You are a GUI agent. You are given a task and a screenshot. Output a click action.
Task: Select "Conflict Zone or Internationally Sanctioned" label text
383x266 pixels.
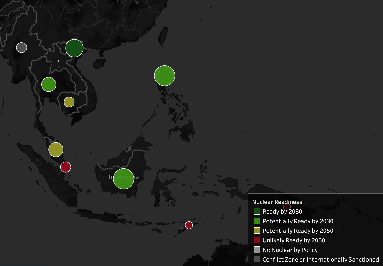point(321,259)
